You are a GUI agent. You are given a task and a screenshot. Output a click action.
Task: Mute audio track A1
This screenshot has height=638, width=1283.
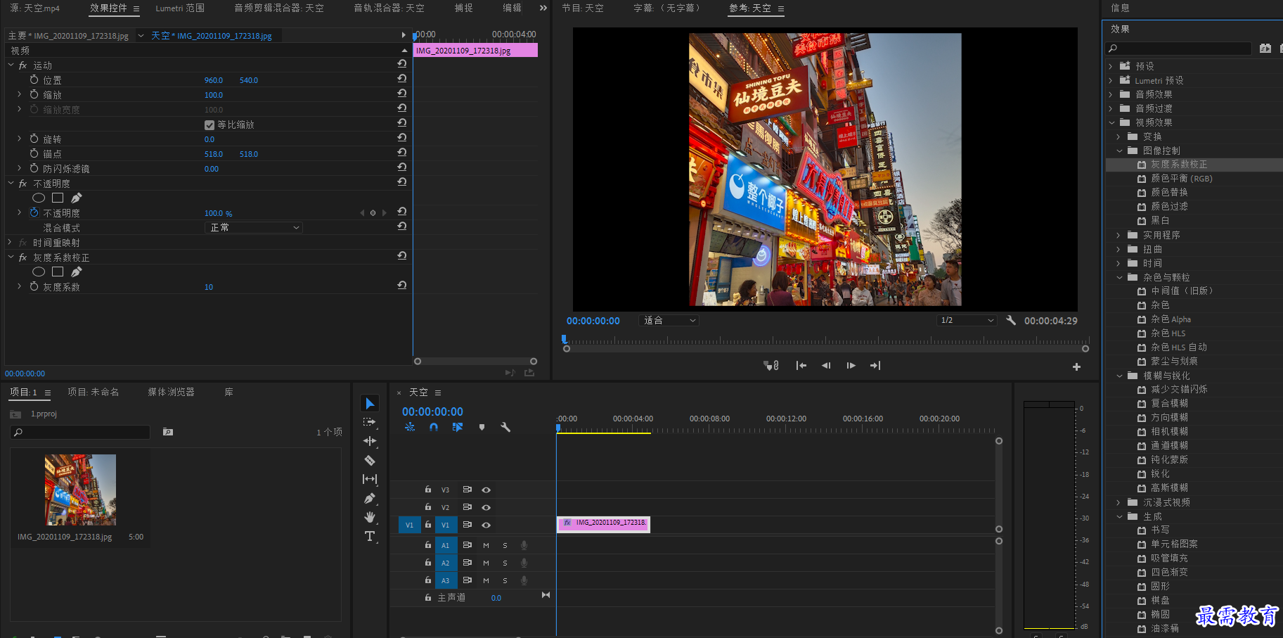486,545
